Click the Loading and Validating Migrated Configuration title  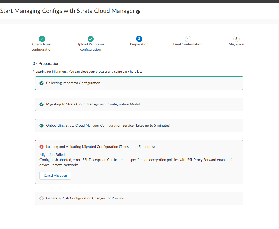point(100,147)
